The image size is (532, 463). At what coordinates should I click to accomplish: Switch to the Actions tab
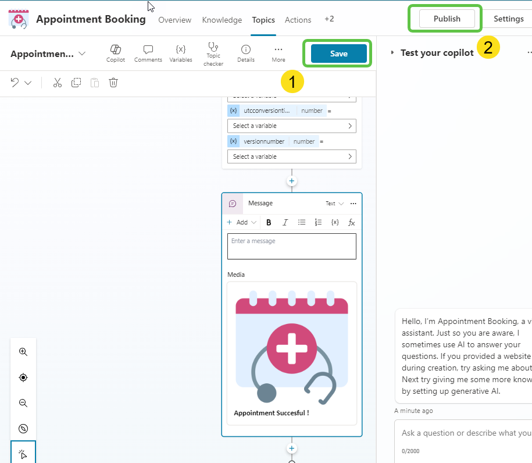(x=298, y=20)
